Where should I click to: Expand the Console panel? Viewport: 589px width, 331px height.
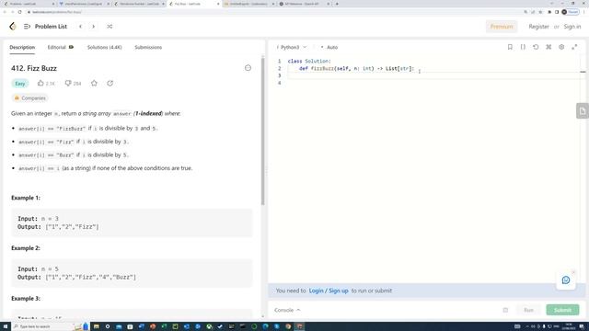[x=287, y=310]
